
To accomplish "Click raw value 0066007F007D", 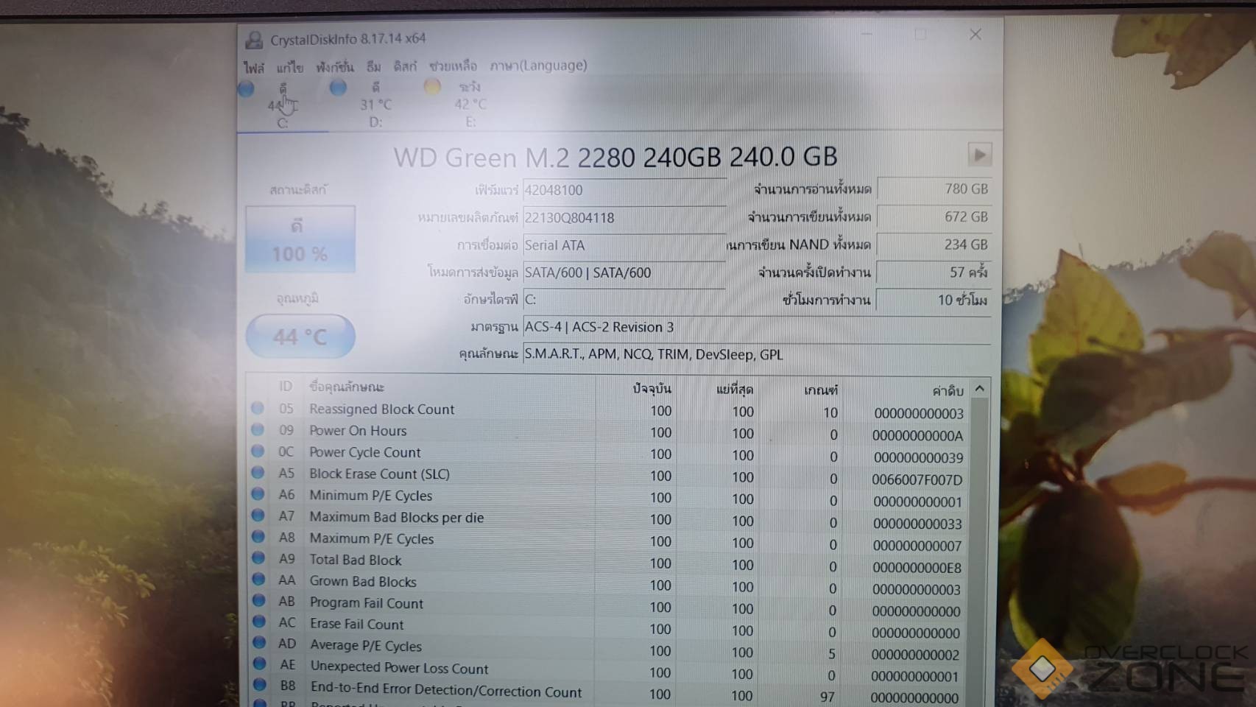I will 917,479.
